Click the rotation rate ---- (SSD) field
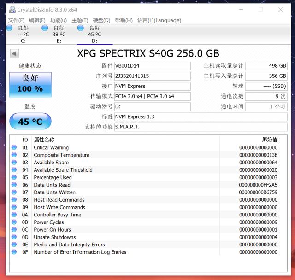Viewport: 295px width, 280px height. [266, 86]
